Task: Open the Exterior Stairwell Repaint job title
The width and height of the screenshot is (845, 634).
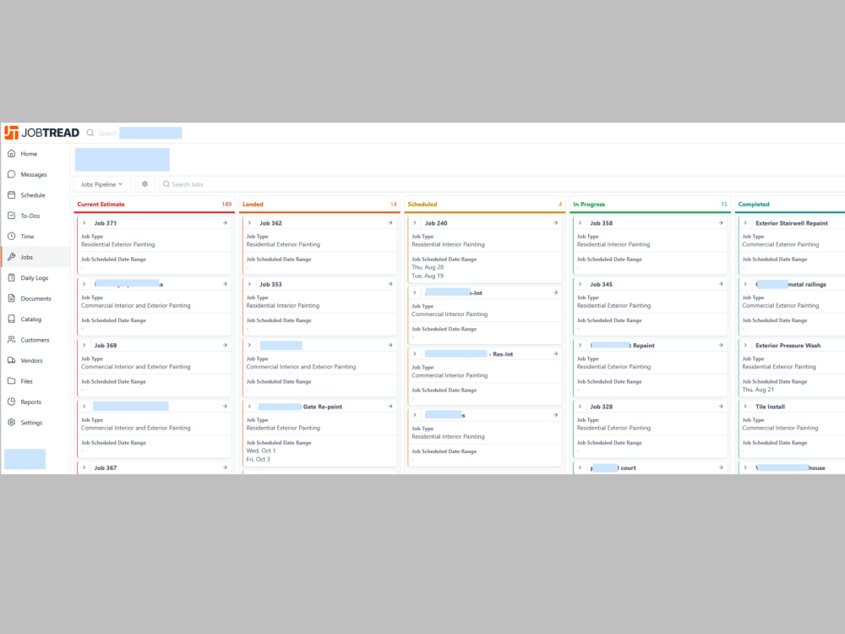Action: point(792,223)
